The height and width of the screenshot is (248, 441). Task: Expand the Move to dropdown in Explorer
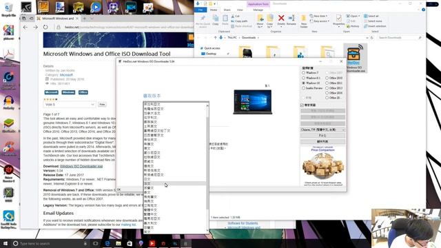pos(260,26)
